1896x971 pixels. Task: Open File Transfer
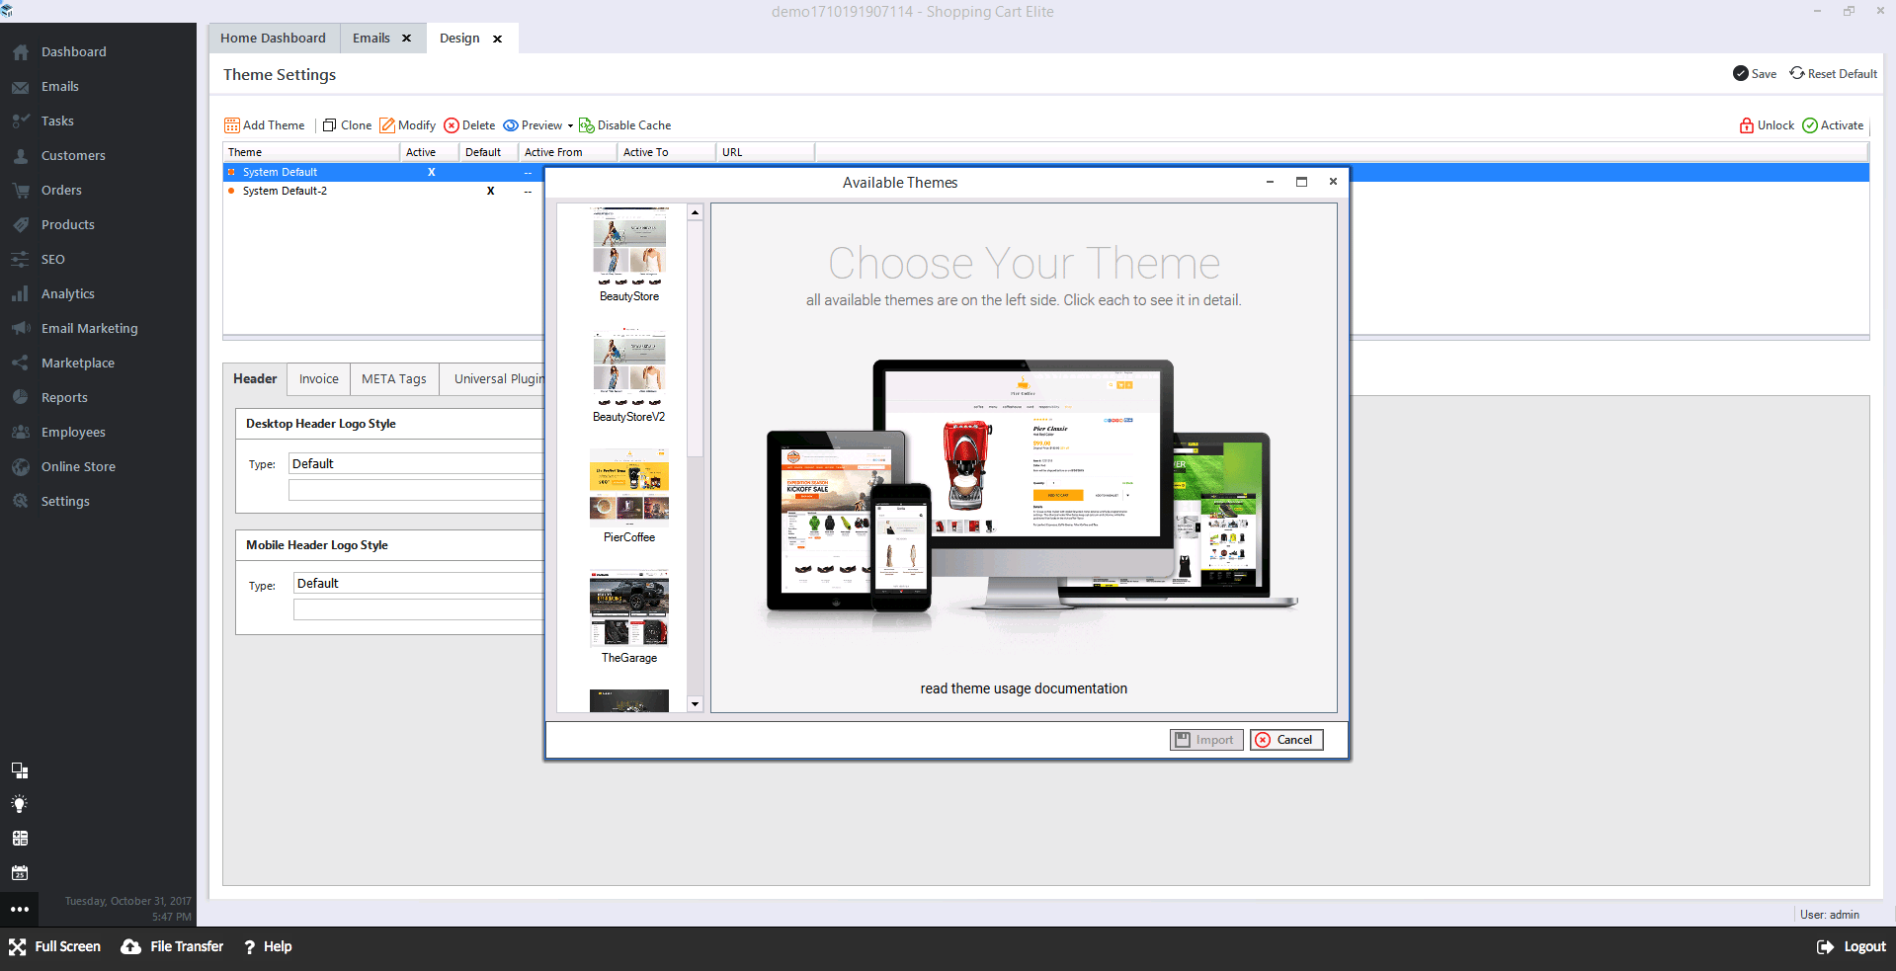coord(173,947)
